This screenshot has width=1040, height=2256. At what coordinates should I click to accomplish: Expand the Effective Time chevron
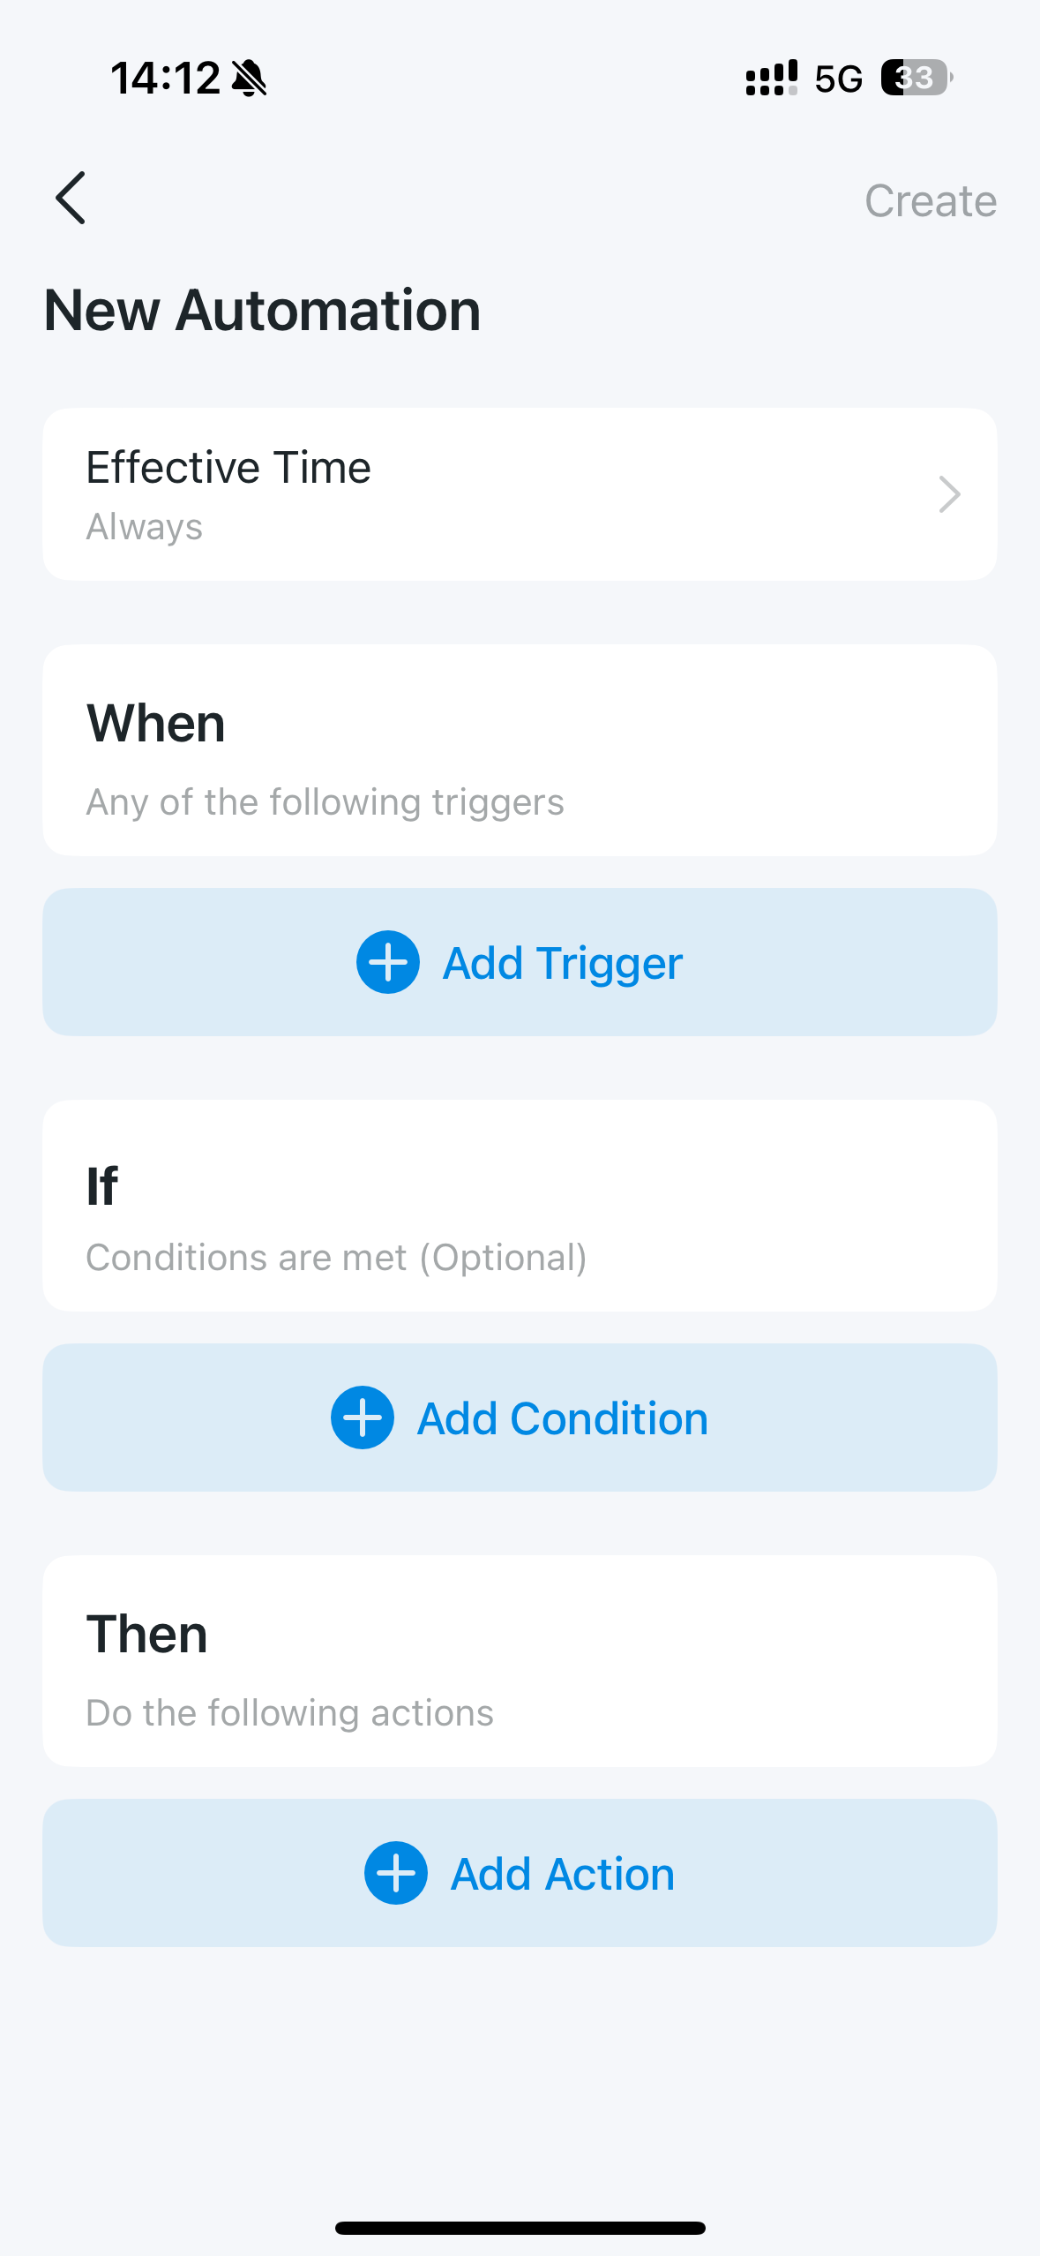[x=949, y=494]
